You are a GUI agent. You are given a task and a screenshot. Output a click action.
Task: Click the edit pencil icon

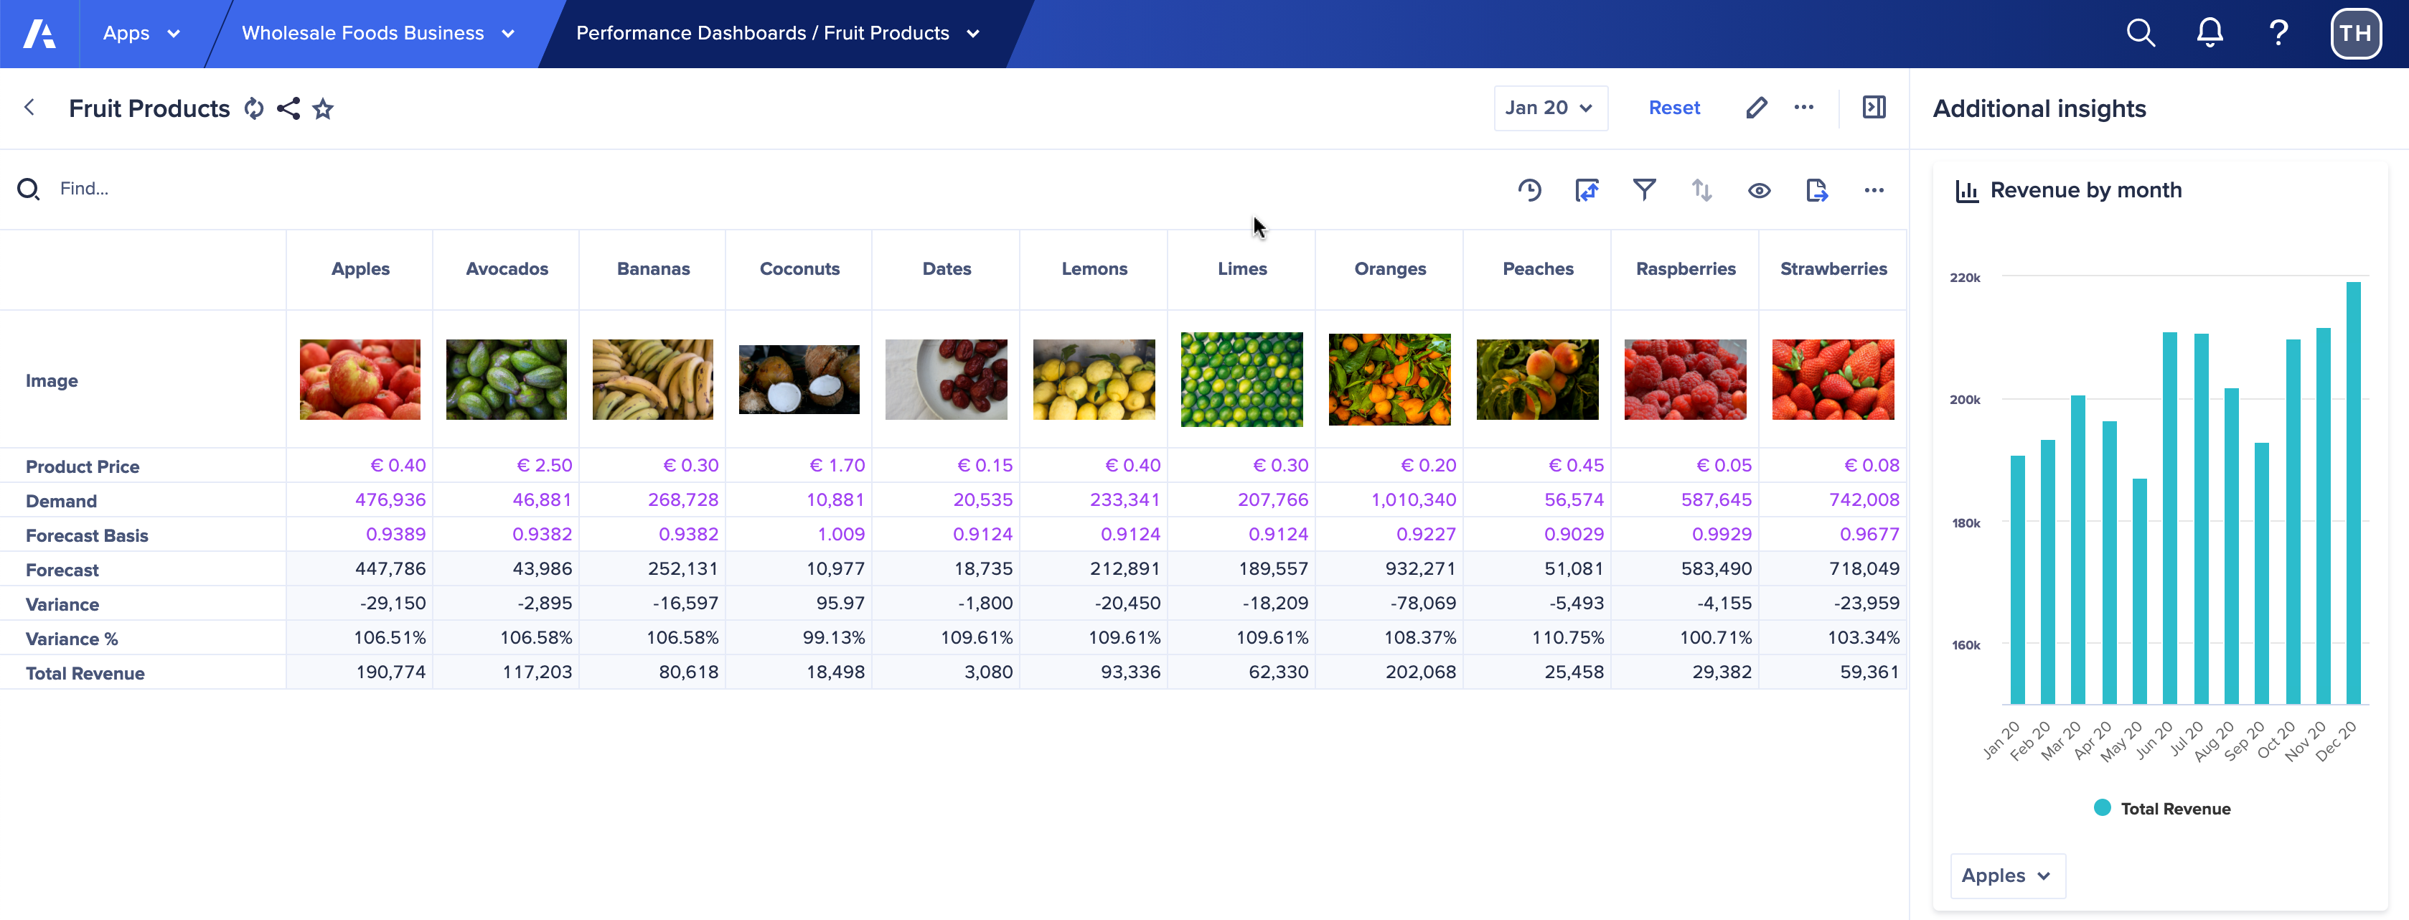(1756, 108)
